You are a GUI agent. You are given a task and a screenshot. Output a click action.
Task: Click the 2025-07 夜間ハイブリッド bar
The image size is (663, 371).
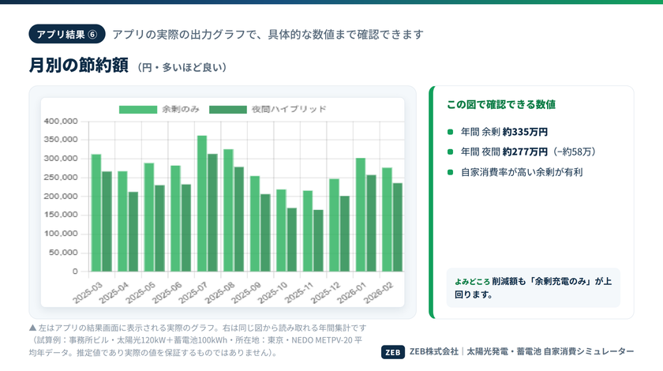point(212,213)
